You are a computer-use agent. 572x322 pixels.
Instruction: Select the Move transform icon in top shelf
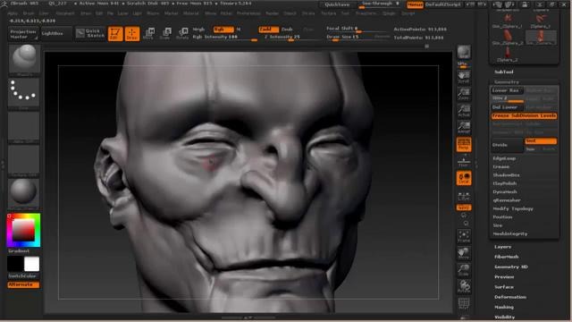coord(149,34)
